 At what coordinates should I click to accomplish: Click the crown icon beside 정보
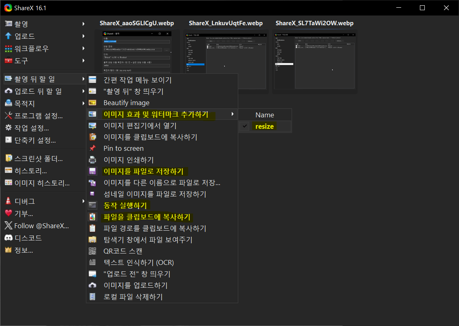click(9, 250)
